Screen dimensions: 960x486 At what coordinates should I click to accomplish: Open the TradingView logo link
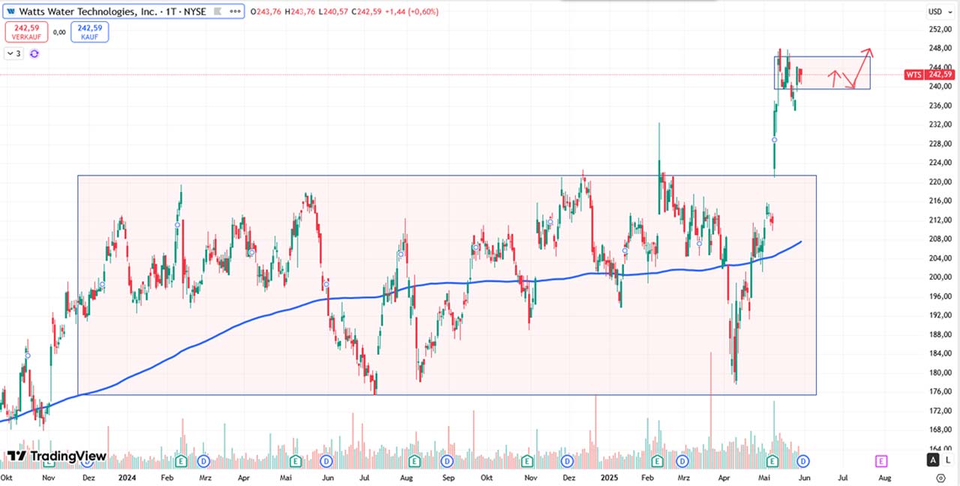56,456
